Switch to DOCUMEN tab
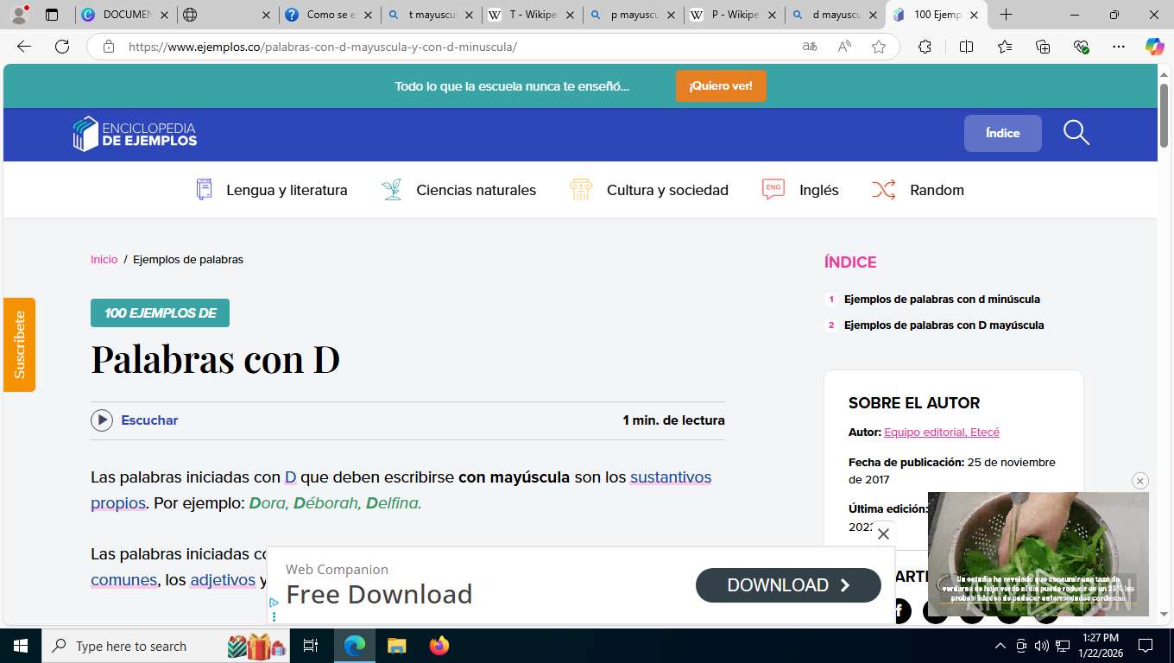 click(126, 15)
